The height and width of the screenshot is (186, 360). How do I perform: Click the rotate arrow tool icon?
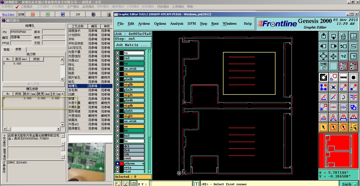click(343, 97)
